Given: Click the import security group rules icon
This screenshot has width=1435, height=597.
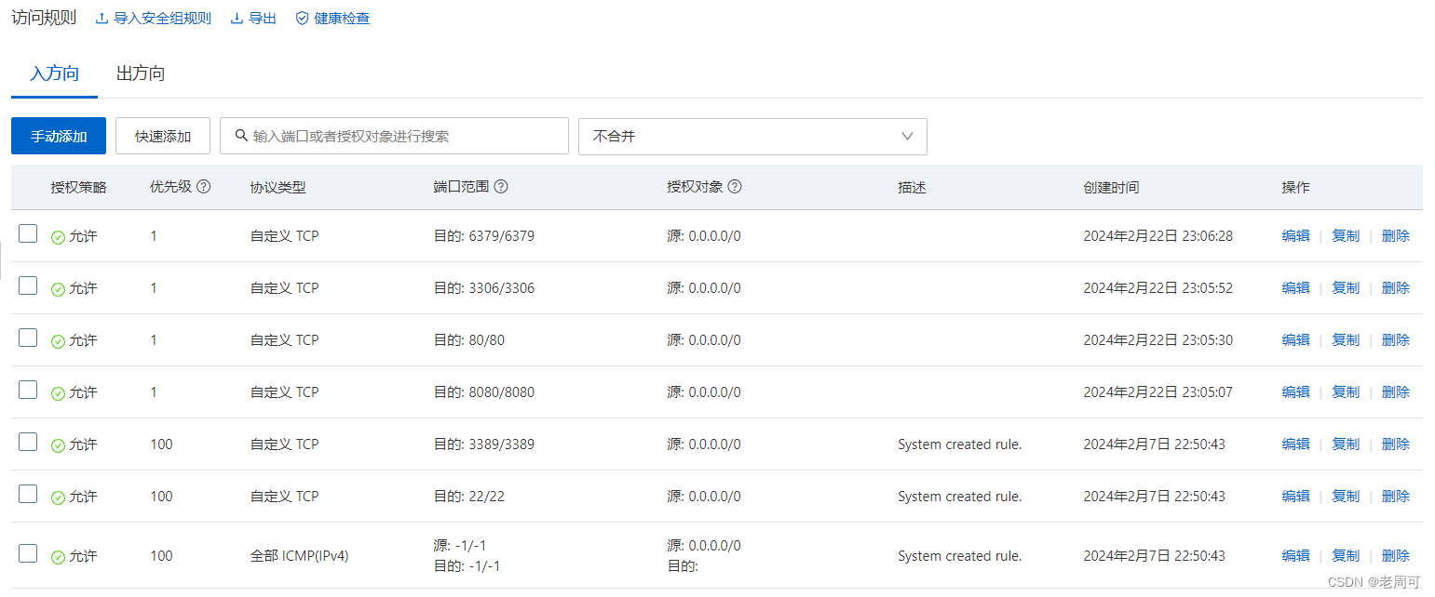Looking at the screenshot, I should coord(102,19).
